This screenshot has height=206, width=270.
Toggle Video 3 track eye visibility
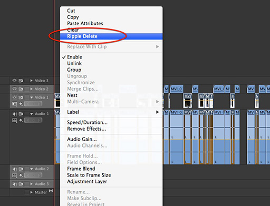click(x=14, y=80)
